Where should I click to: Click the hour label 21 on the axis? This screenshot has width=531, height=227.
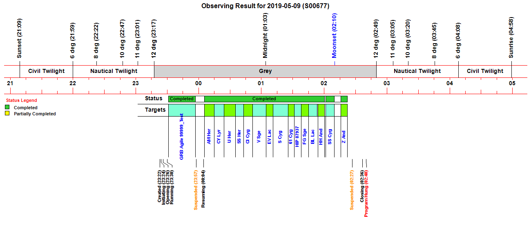click(10, 83)
